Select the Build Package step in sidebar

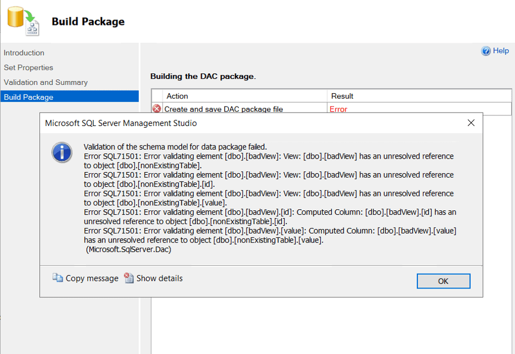[69, 97]
